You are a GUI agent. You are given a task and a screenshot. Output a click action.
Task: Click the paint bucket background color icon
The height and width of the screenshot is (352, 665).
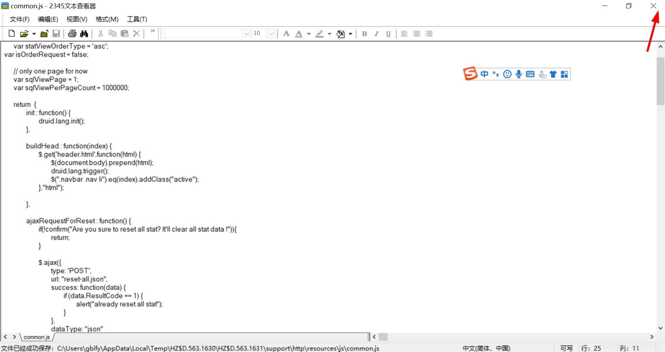tap(340, 34)
